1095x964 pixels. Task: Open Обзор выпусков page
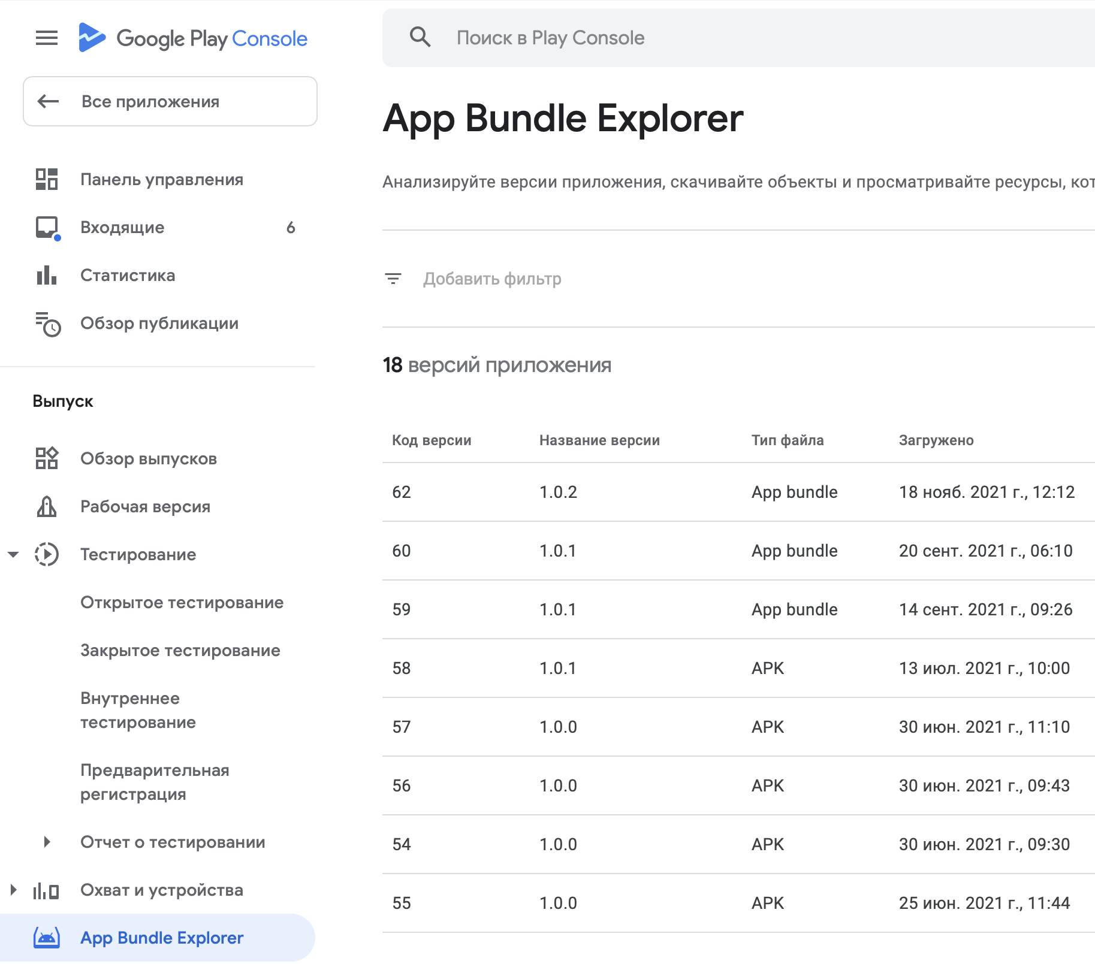pos(149,458)
